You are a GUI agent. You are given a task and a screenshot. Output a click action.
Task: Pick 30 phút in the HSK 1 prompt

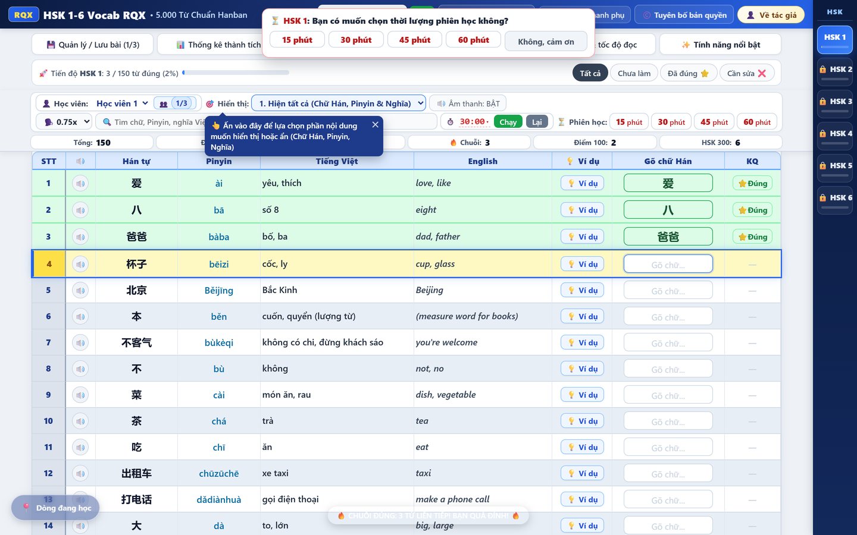coord(356,40)
